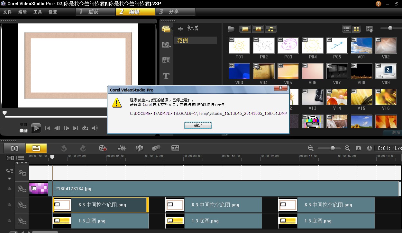This screenshot has height=233, width=402.
Task: Play the preview
Action: point(36,128)
